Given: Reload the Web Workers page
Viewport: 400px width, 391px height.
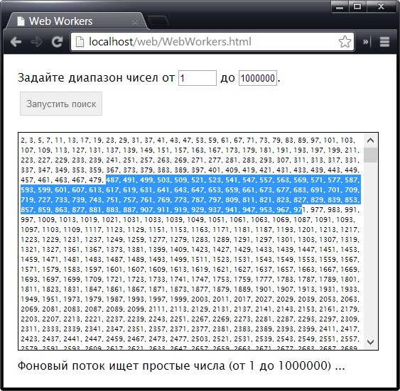Looking at the screenshot, I should [57, 42].
